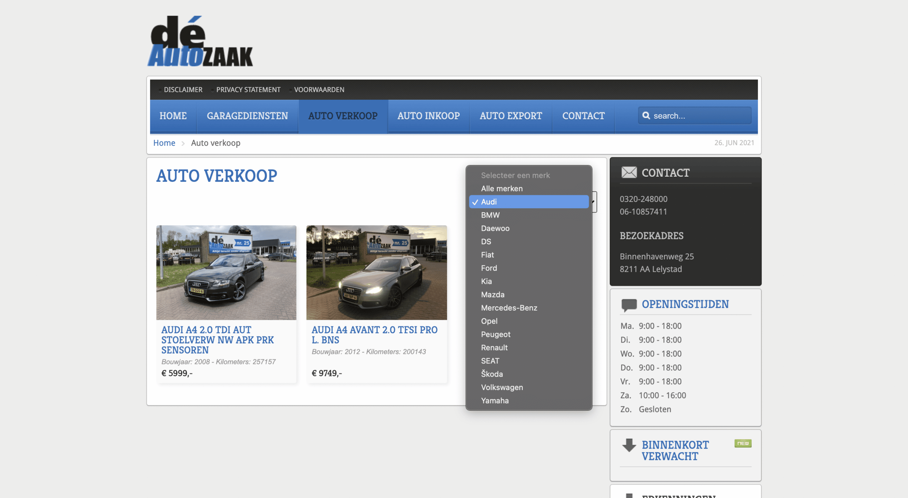
Task: Click the search magnifier icon
Action: [646, 116]
